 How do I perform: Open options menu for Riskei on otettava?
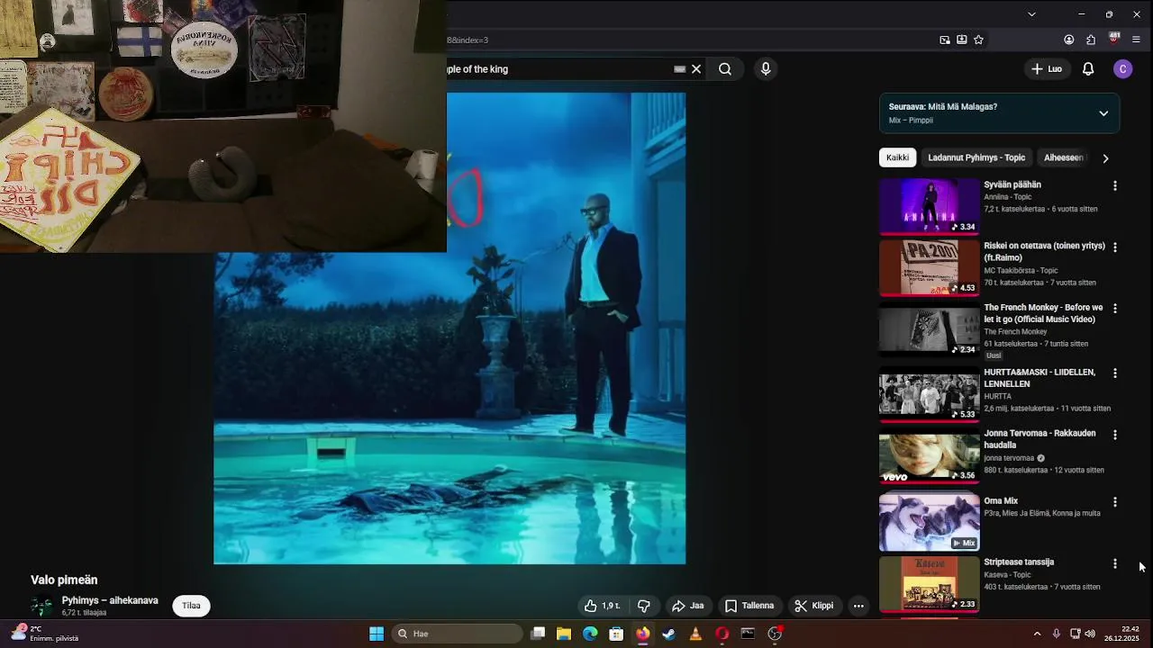(x=1115, y=247)
